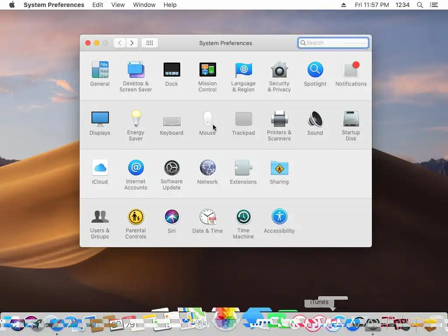Image resolution: width=448 pixels, height=336 pixels.
Task: Open Energy Saver preferences
Action: [136, 126]
